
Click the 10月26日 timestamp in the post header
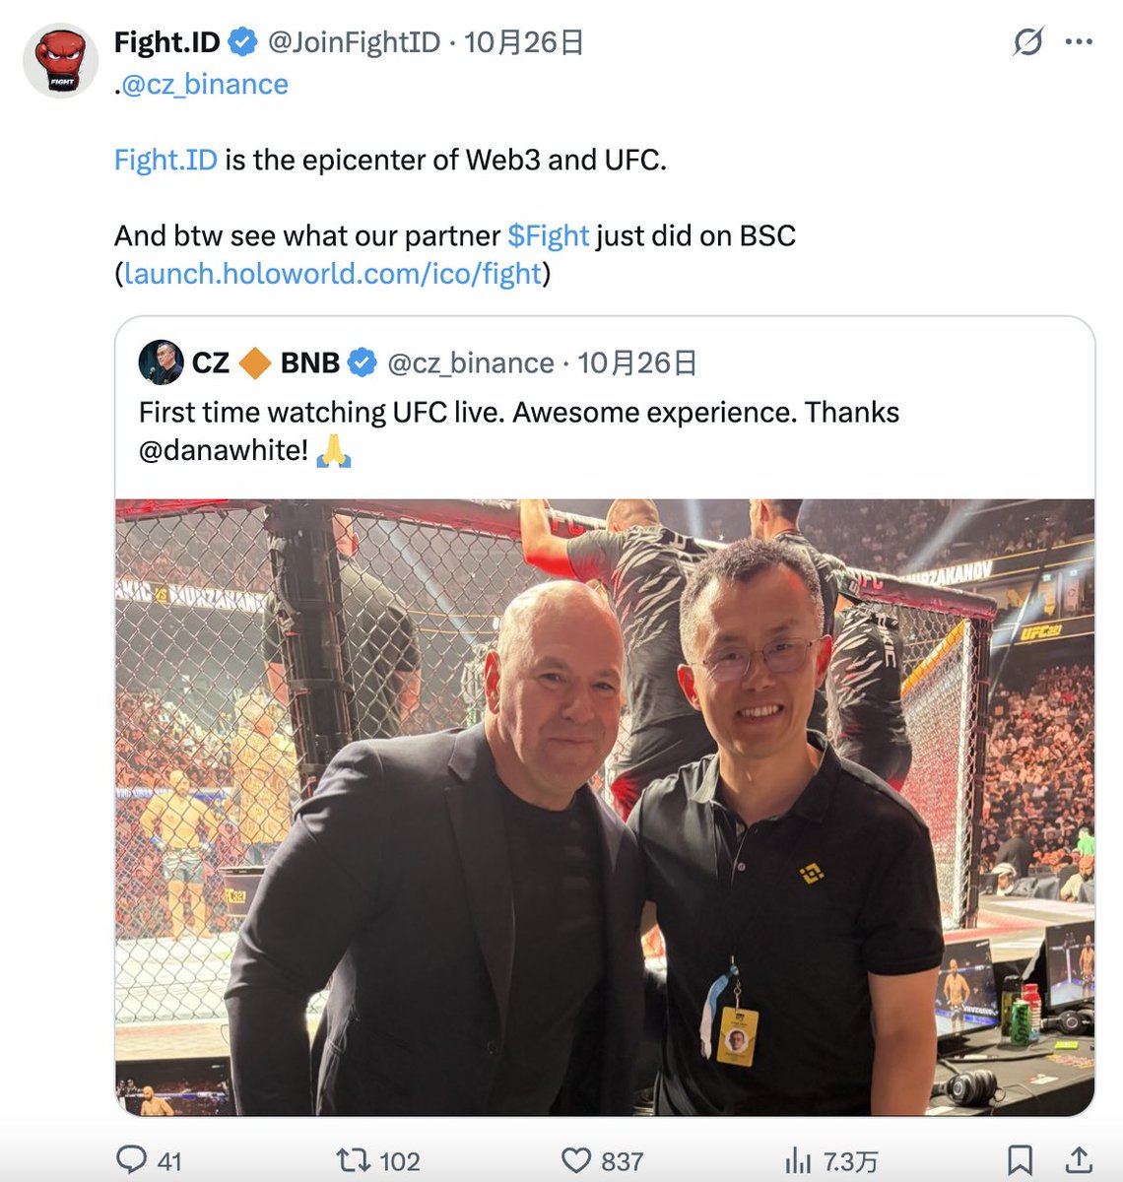(x=524, y=42)
